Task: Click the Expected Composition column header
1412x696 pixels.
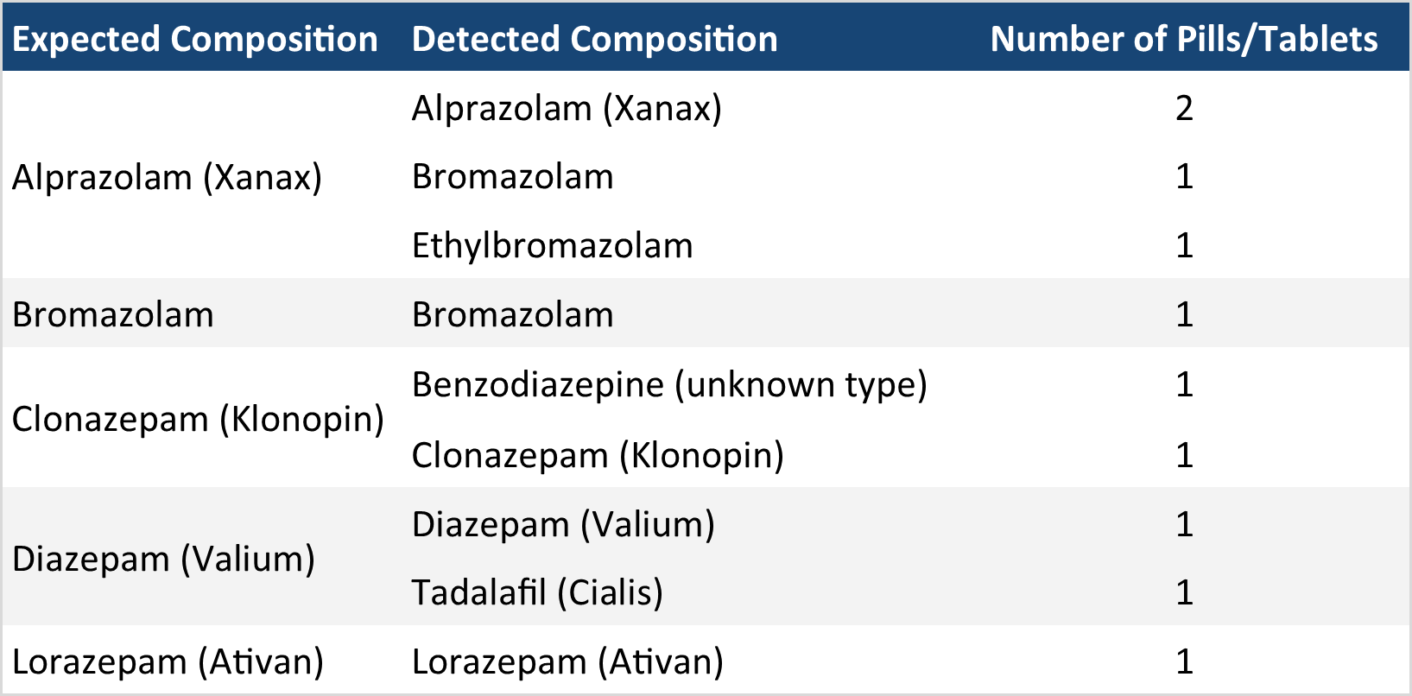Action: pos(195,40)
